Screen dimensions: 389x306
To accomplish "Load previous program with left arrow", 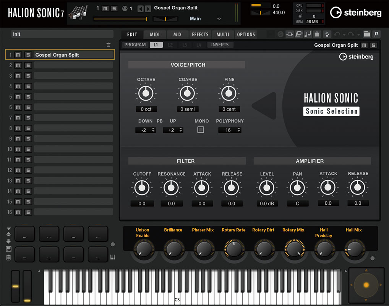I will point(140,9).
